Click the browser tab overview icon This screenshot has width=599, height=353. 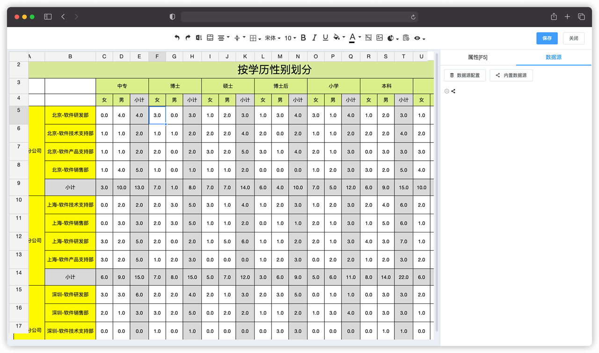click(x=581, y=17)
